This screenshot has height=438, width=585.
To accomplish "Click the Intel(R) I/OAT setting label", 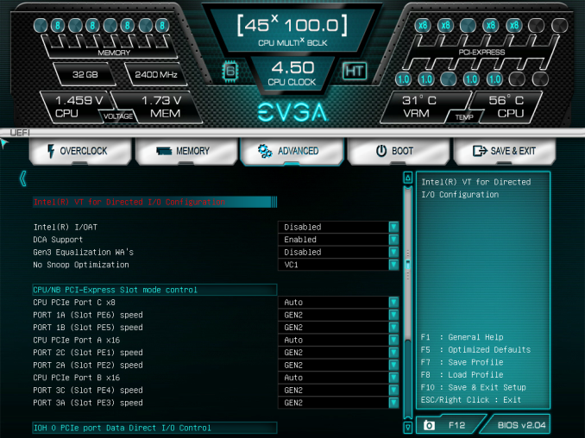I will (66, 227).
